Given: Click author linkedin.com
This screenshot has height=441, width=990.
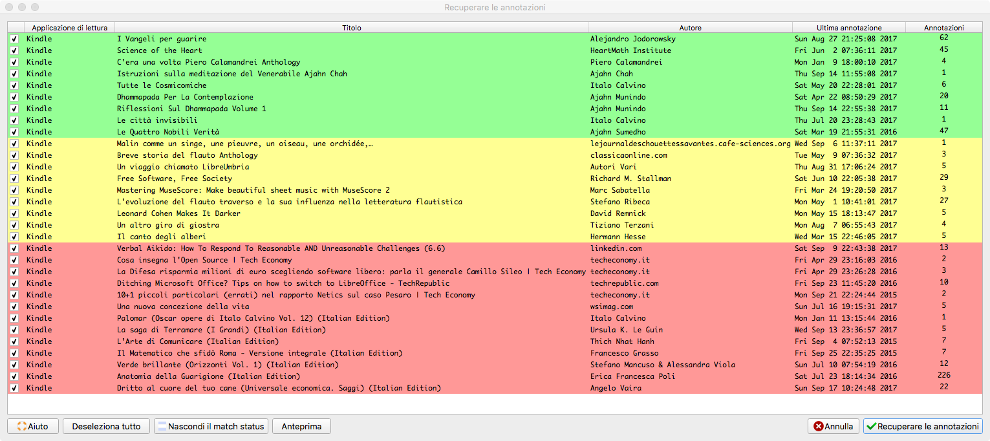Looking at the screenshot, I should click(616, 248).
